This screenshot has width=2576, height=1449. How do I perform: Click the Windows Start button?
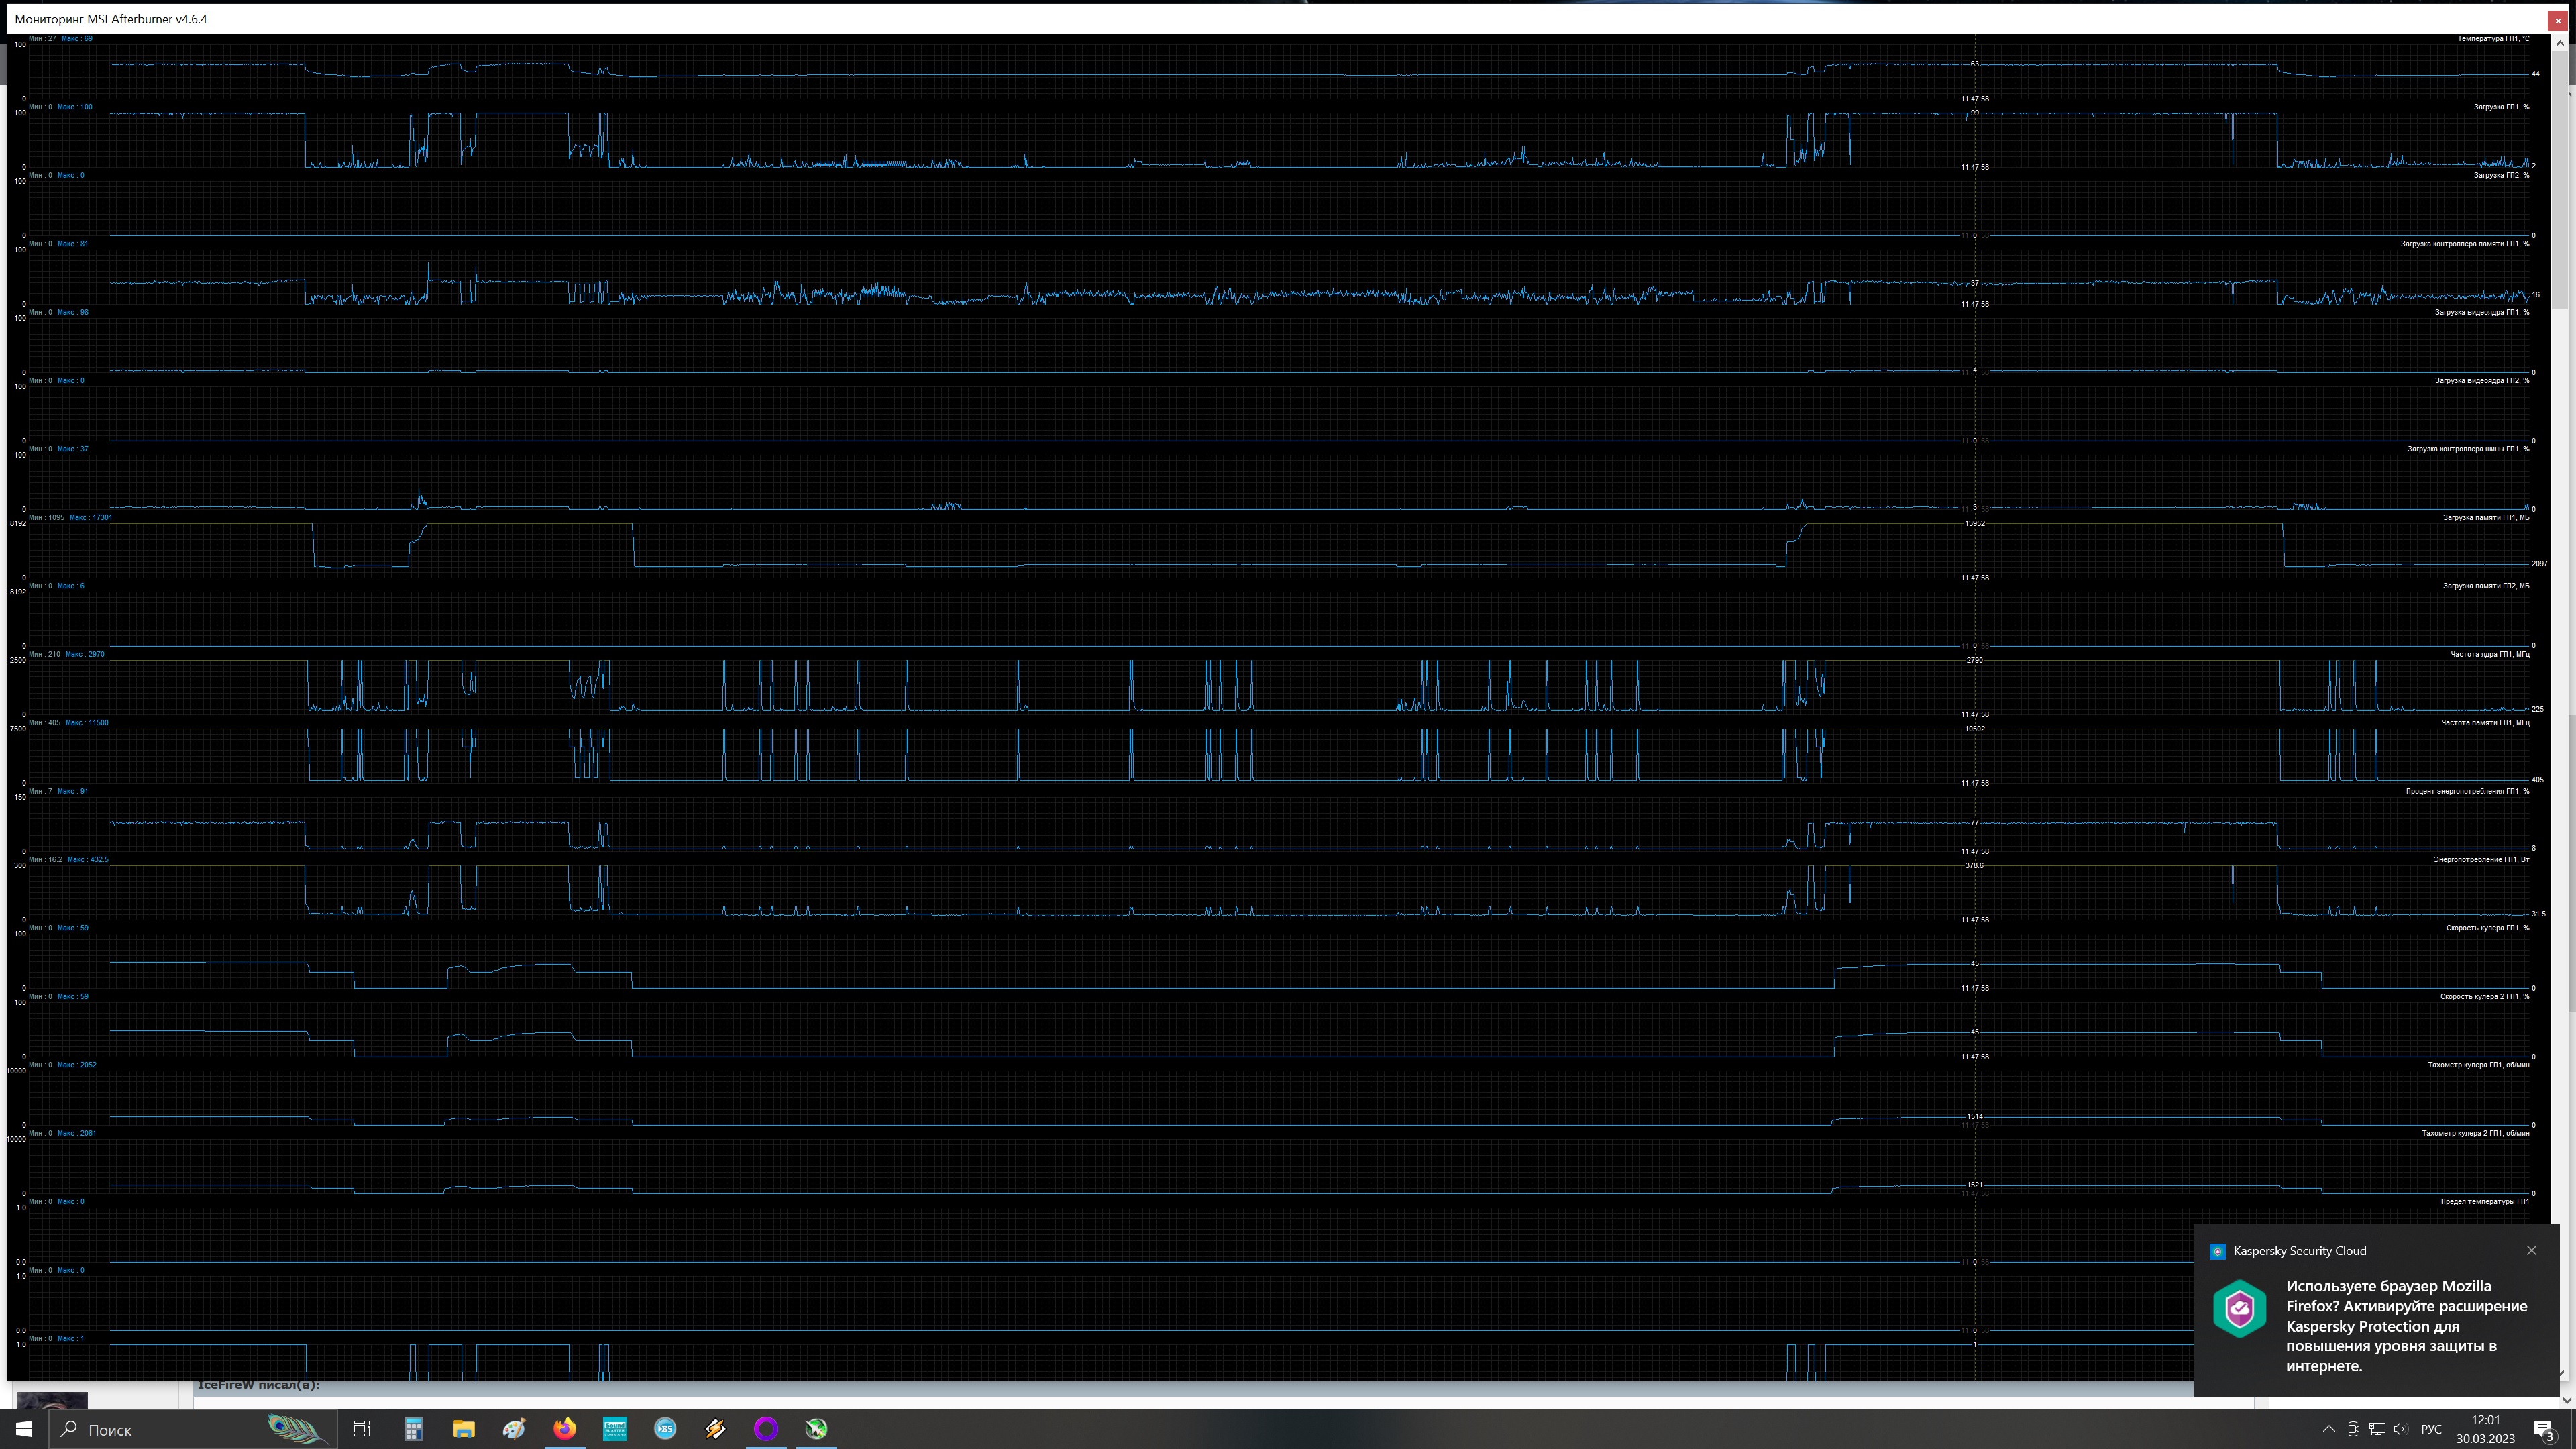pos(24,1429)
